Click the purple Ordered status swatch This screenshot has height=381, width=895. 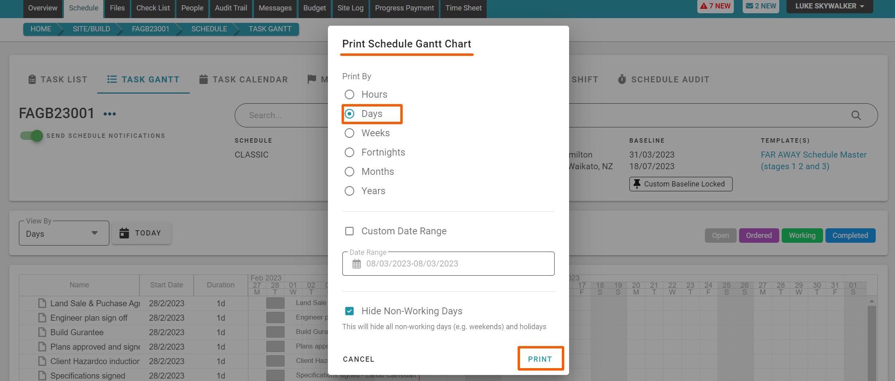(x=758, y=236)
